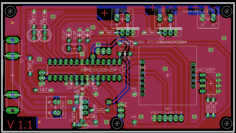This screenshot has width=236, height=133.
Task: Click the JP6 jumper pad
Action: coord(134,94)
